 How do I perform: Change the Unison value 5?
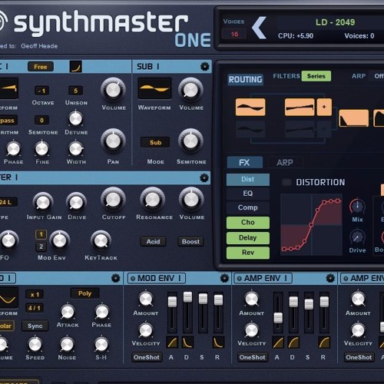75,91
